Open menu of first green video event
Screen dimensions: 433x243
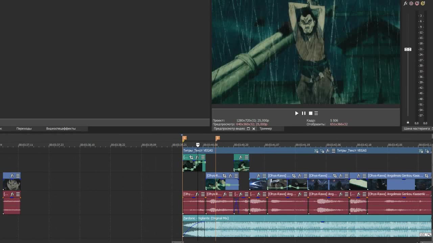point(203,157)
